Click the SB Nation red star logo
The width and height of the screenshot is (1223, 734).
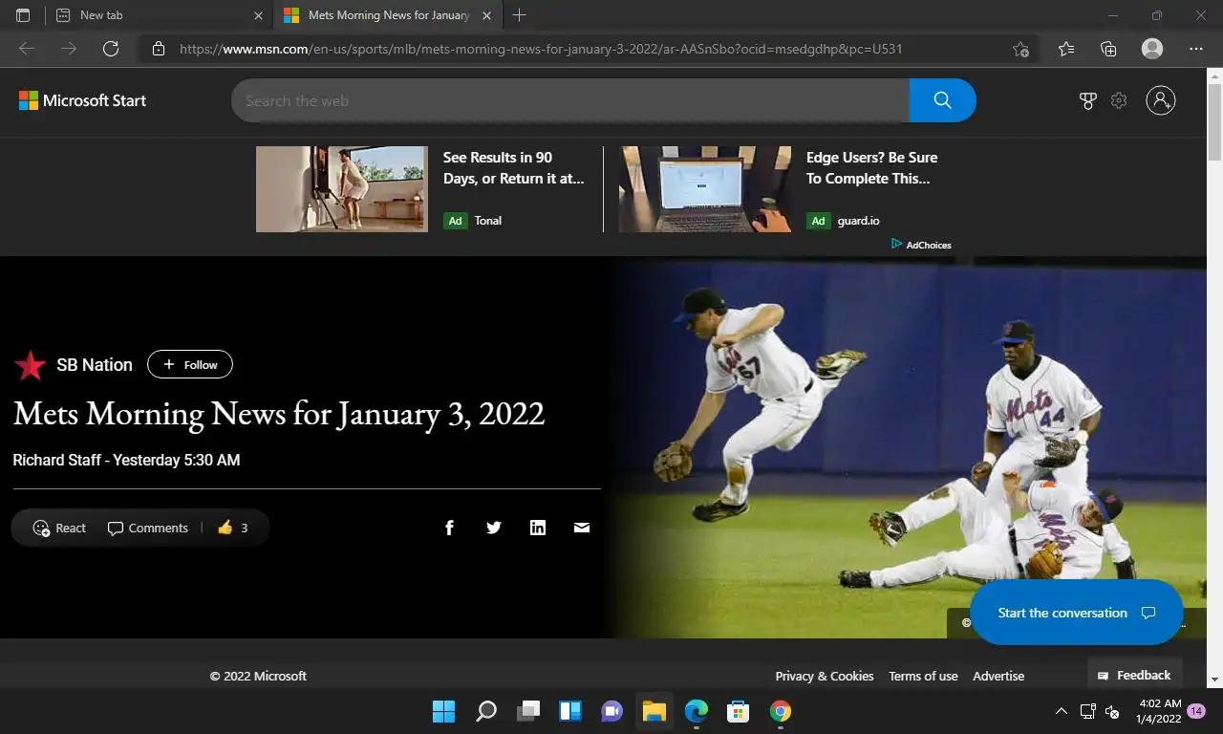(30, 364)
